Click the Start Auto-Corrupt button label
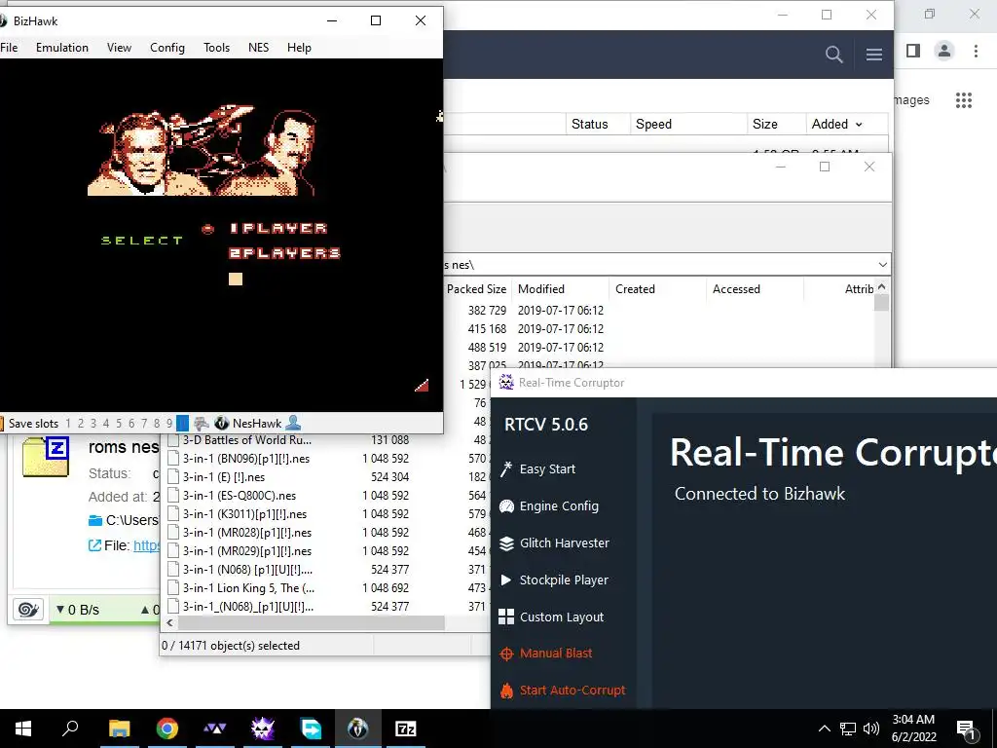The width and height of the screenshot is (997, 748). click(x=572, y=691)
